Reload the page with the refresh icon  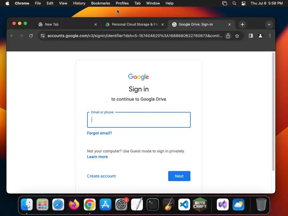coord(31,36)
